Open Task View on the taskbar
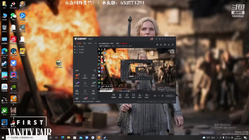Viewport: 249px width, 140px height. [56, 138]
